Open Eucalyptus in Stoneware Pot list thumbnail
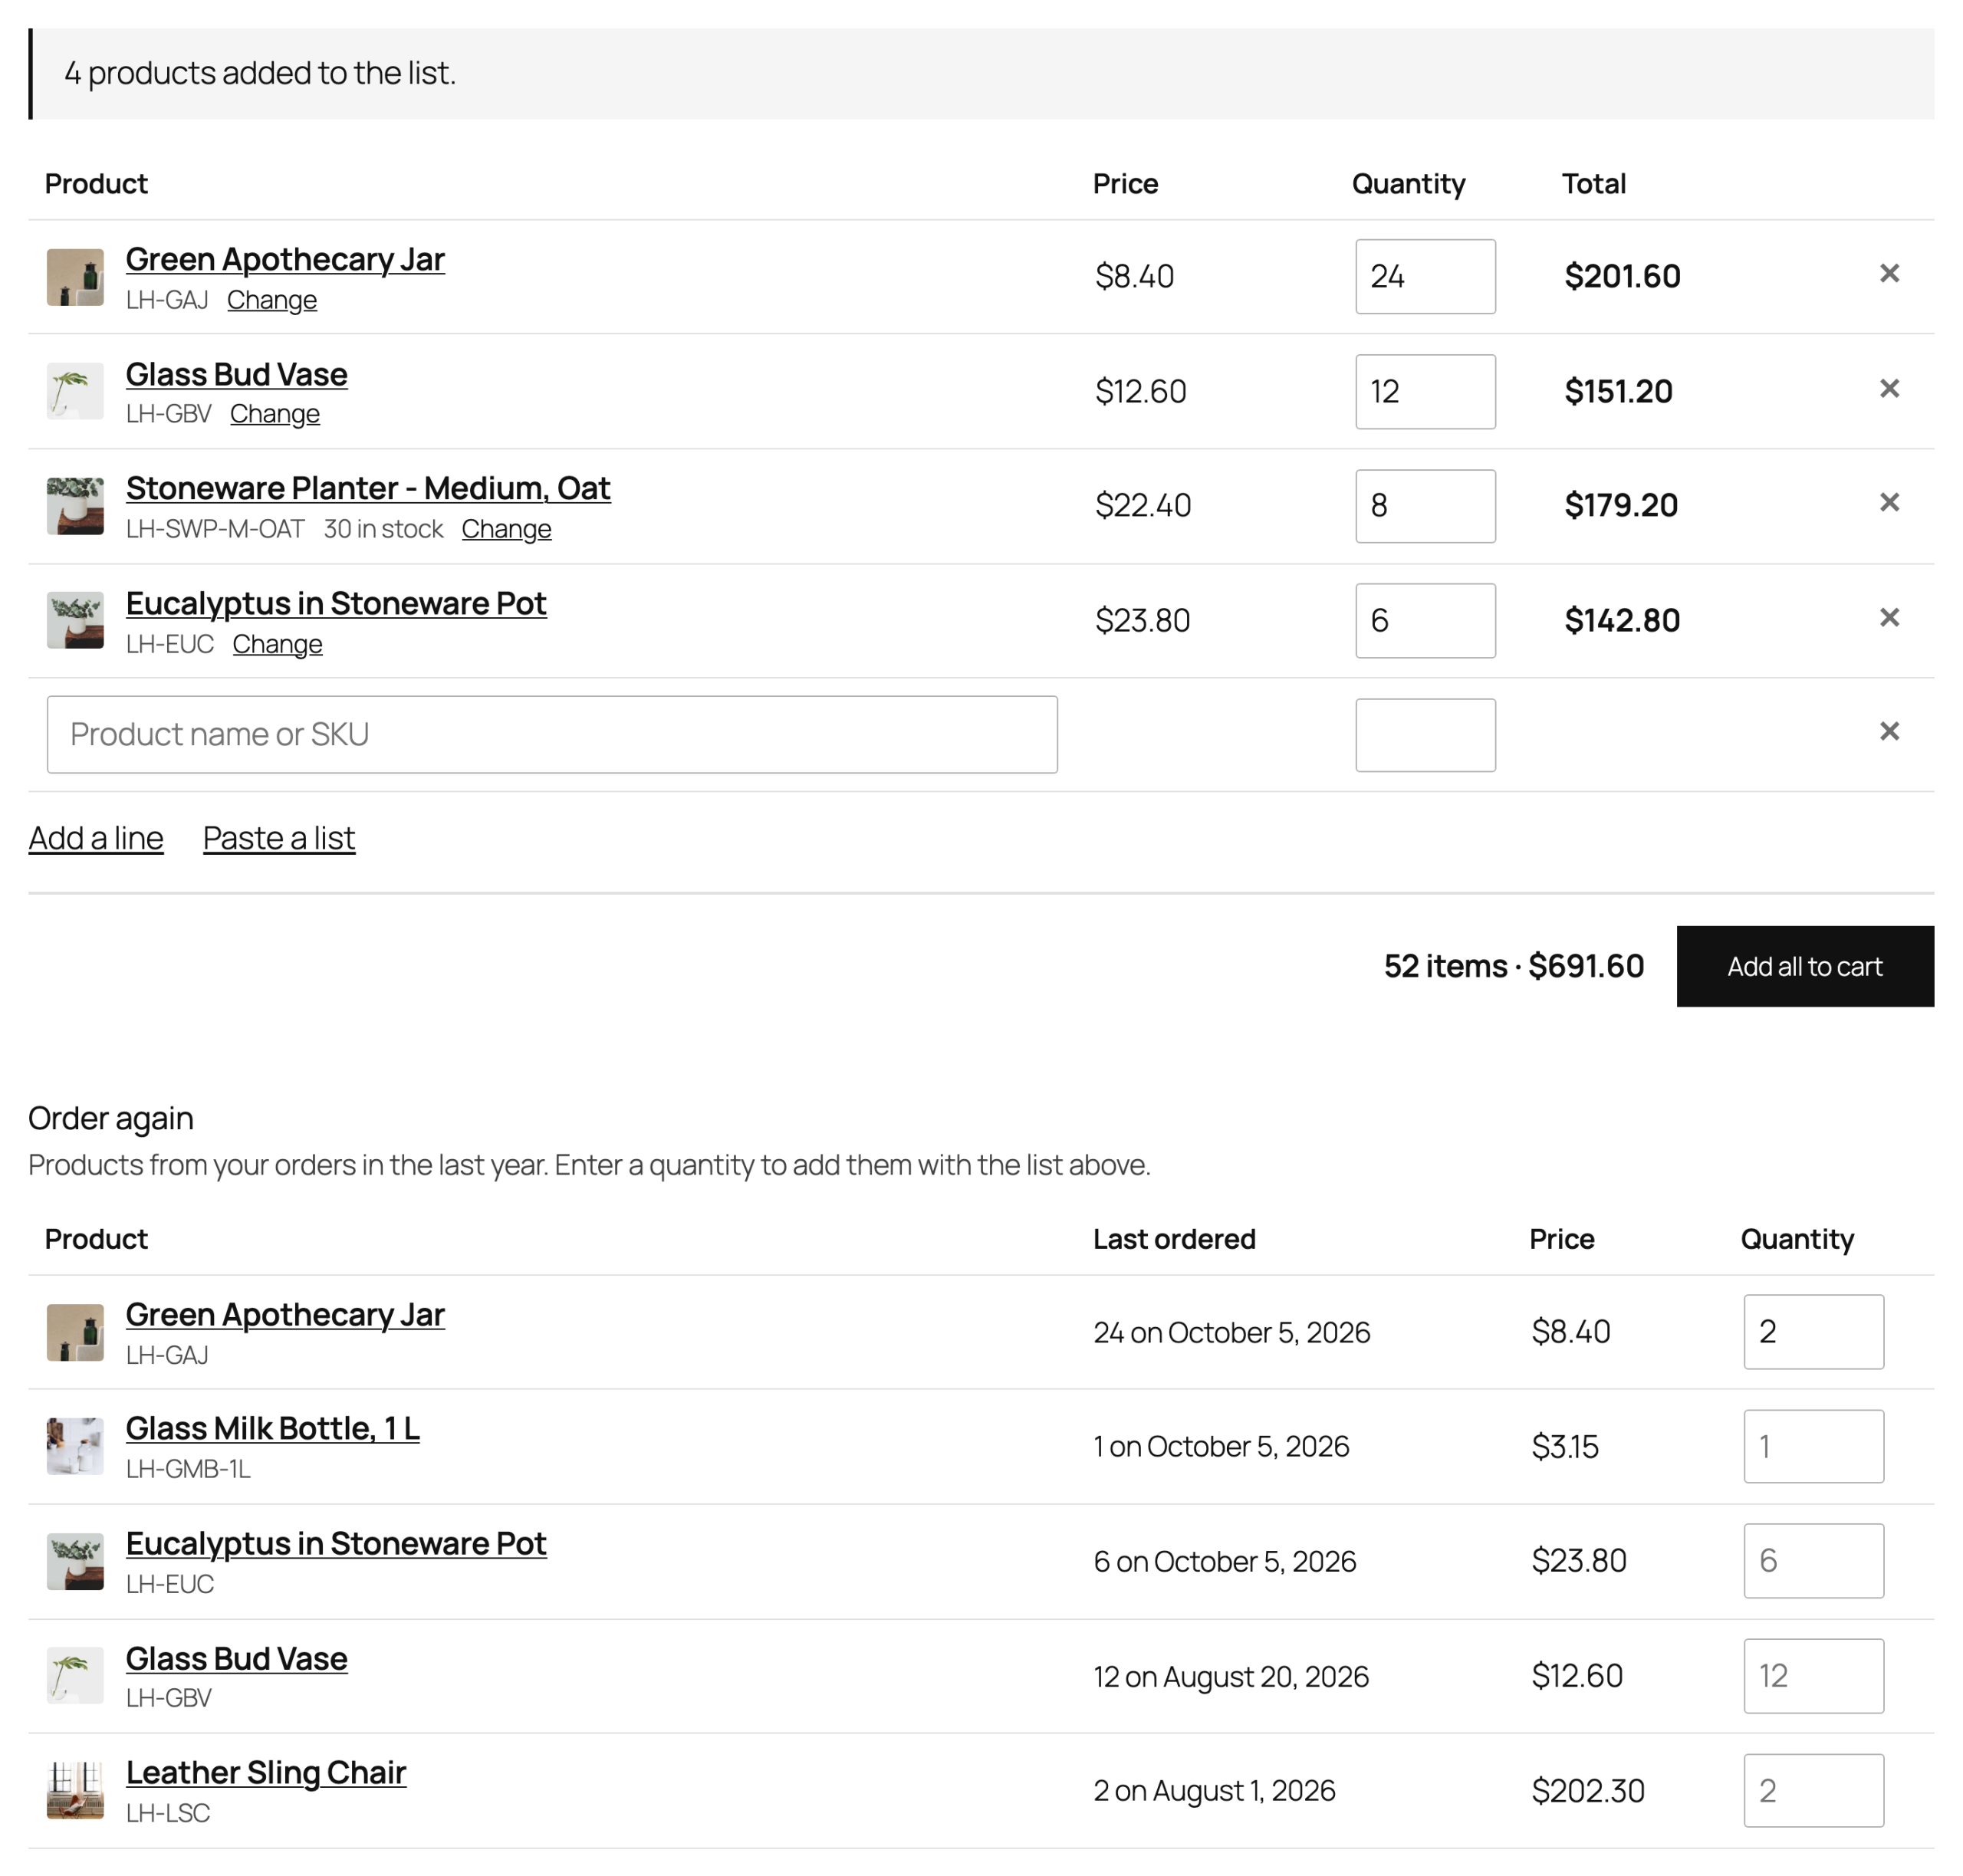The height and width of the screenshot is (1876, 1963). [75, 620]
